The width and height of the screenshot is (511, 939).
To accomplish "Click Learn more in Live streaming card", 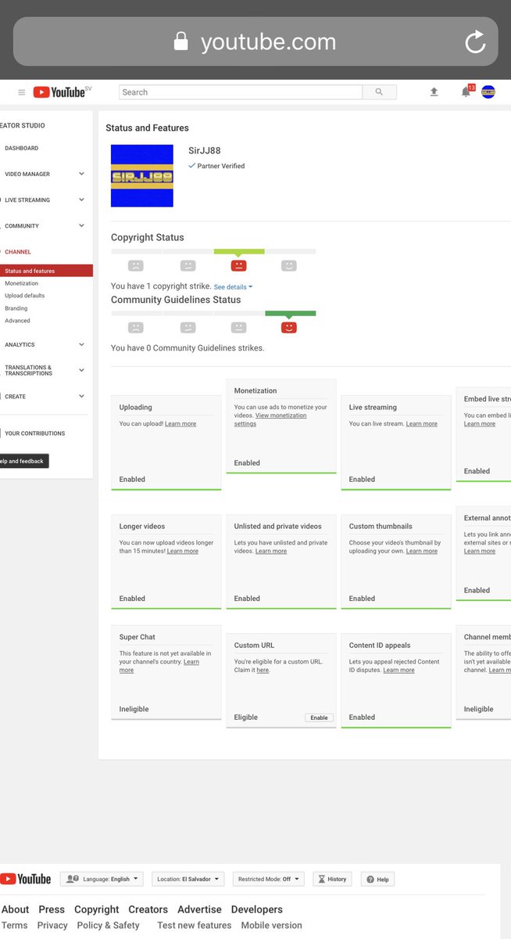I will click(x=421, y=424).
